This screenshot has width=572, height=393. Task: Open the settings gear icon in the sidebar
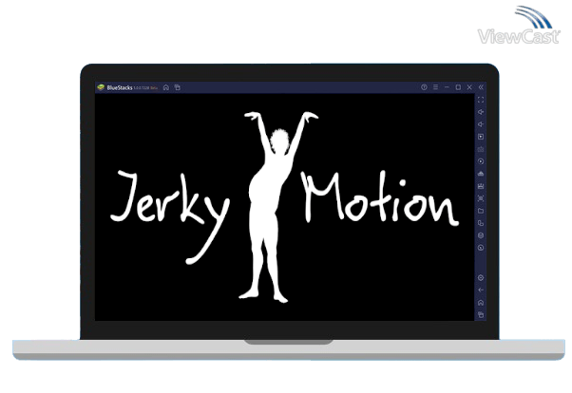point(481,278)
